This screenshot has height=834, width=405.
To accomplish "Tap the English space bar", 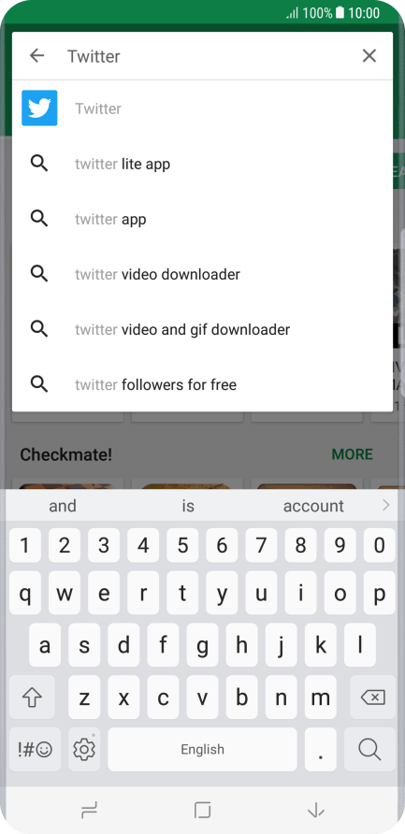I will pyautogui.click(x=202, y=750).
